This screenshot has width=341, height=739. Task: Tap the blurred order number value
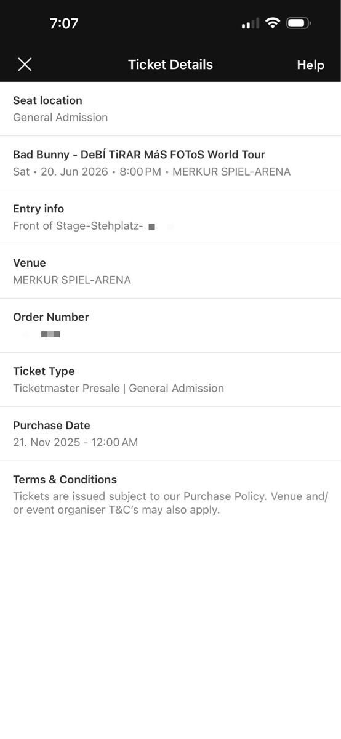pos(41,334)
